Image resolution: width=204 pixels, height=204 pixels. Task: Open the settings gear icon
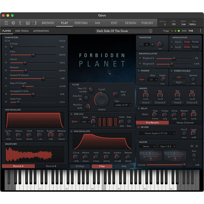click(x=13, y=23)
